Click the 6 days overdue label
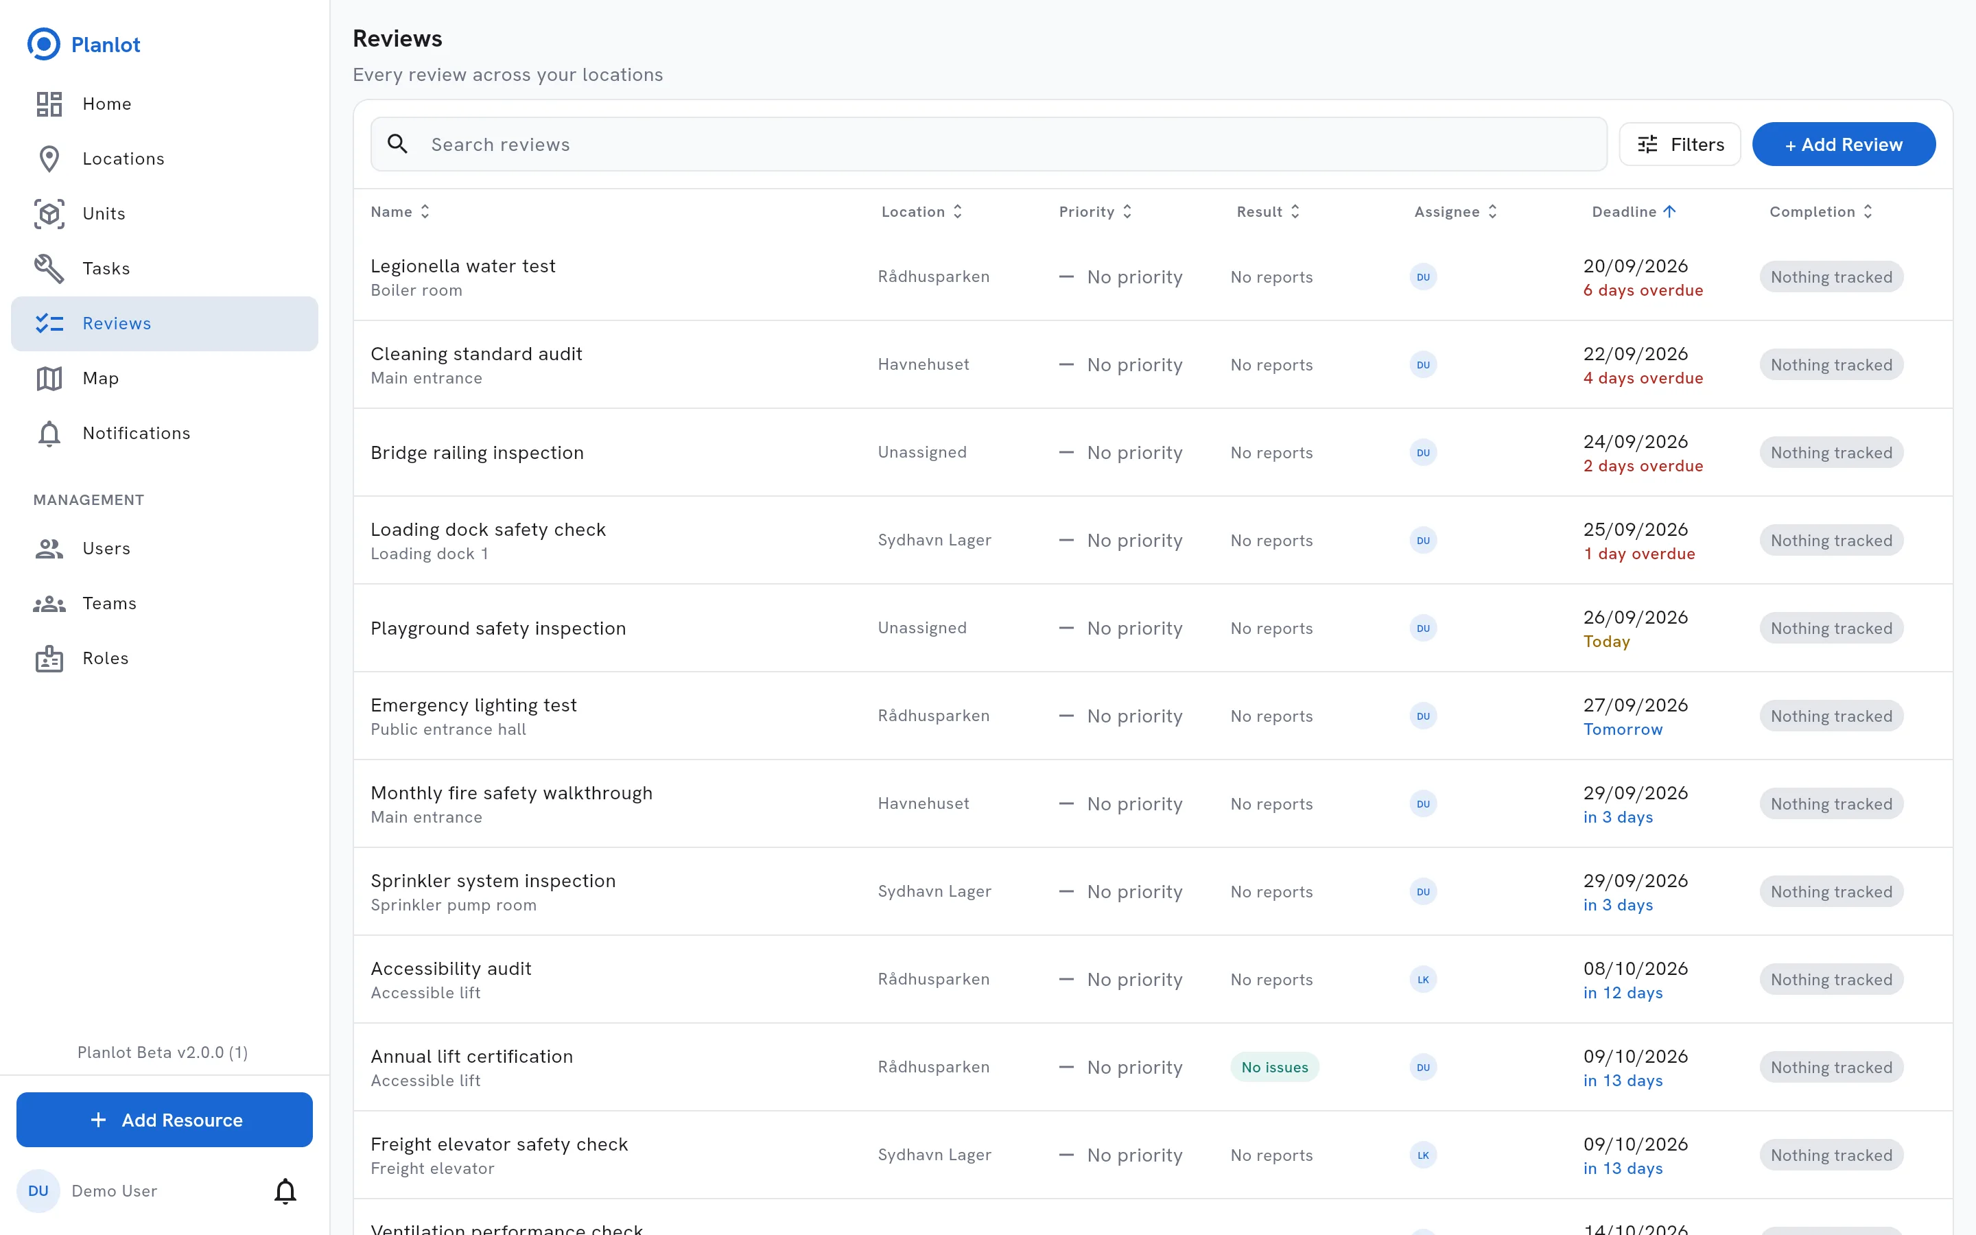 click(x=1643, y=291)
